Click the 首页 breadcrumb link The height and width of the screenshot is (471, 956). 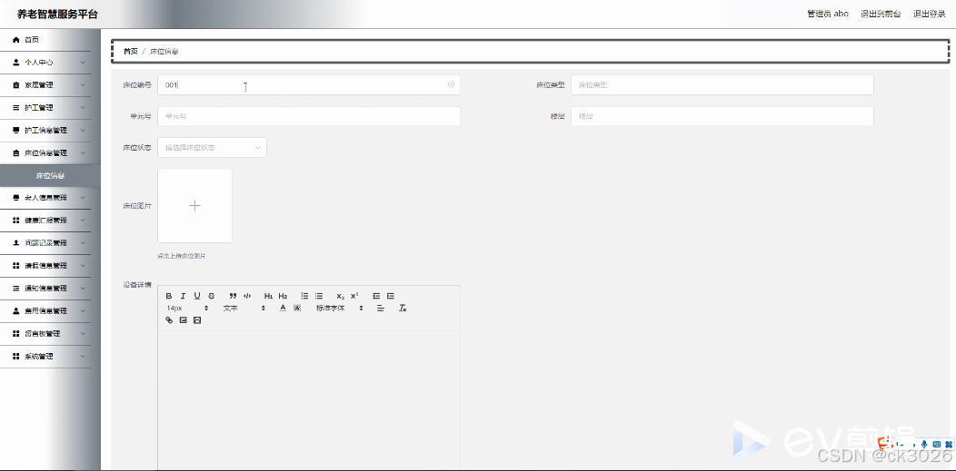131,51
